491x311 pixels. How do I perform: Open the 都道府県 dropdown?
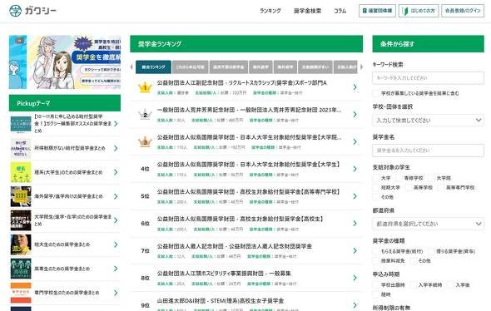[428, 224]
